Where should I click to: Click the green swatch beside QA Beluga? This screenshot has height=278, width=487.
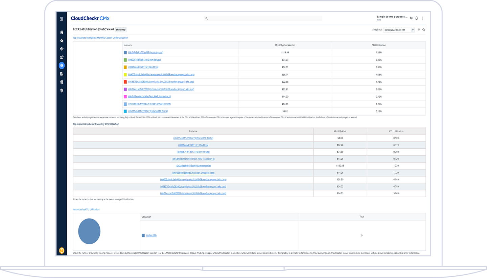[125, 60]
